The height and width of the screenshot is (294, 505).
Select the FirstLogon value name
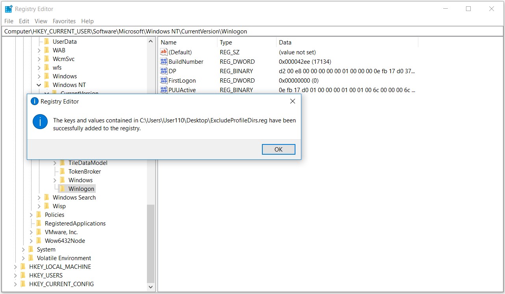coord(182,80)
